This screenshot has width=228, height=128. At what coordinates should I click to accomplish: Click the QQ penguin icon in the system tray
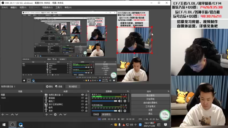point(124,125)
